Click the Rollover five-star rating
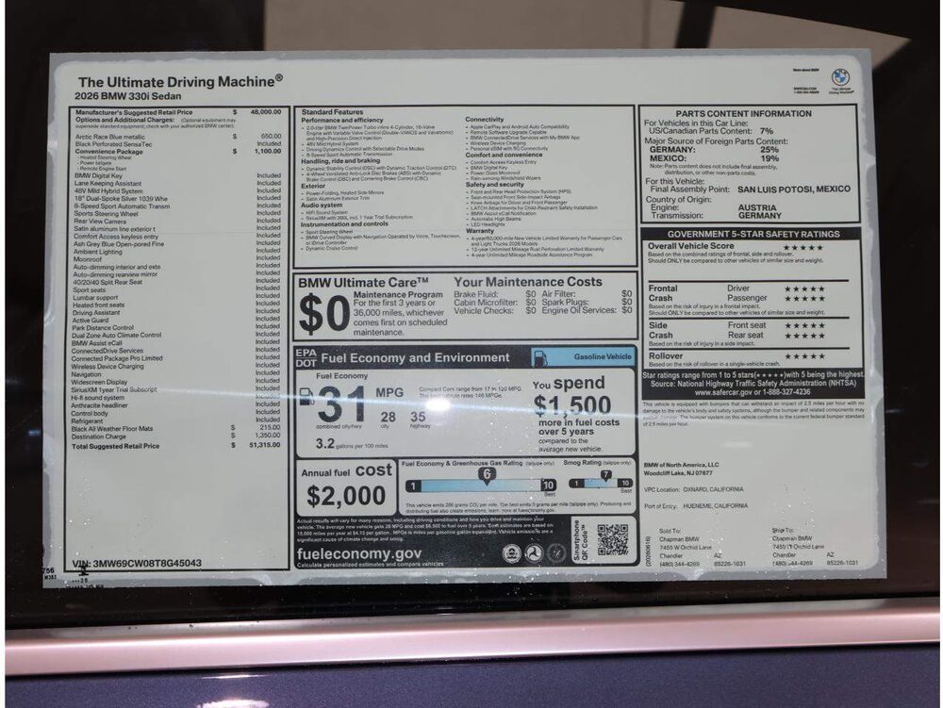Image resolution: width=943 pixels, height=708 pixels. click(x=804, y=356)
